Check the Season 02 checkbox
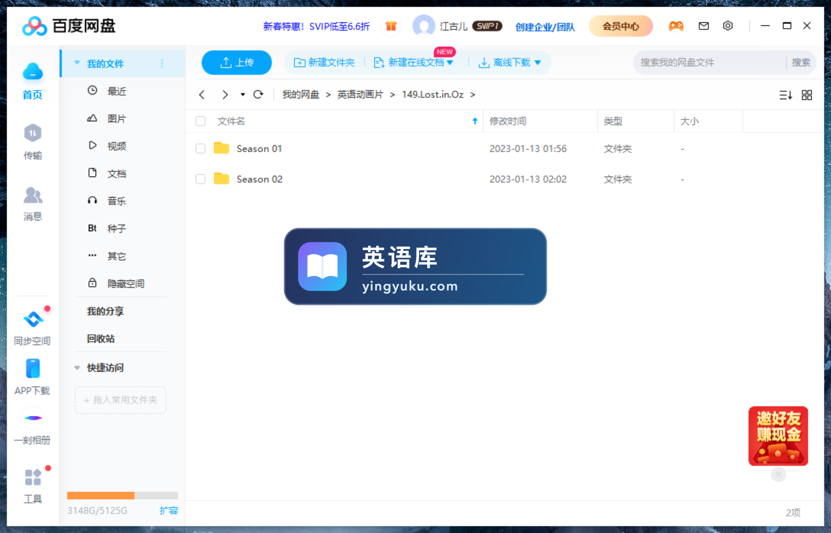Screen dimensions: 831x533 (201, 179)
